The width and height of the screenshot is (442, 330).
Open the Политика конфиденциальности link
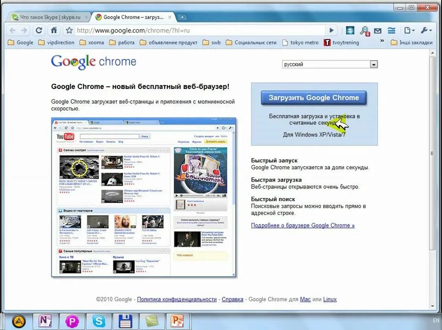coord(177,299)
